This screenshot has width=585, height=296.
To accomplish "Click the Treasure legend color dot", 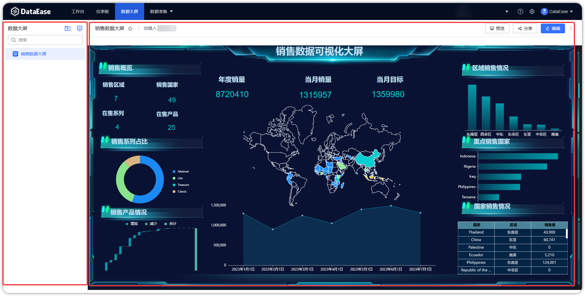I will [x=174, y=185].
